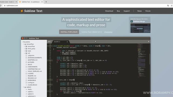Reload the page with the refresh icon
The image size is (173, 97).
[1, 6]
